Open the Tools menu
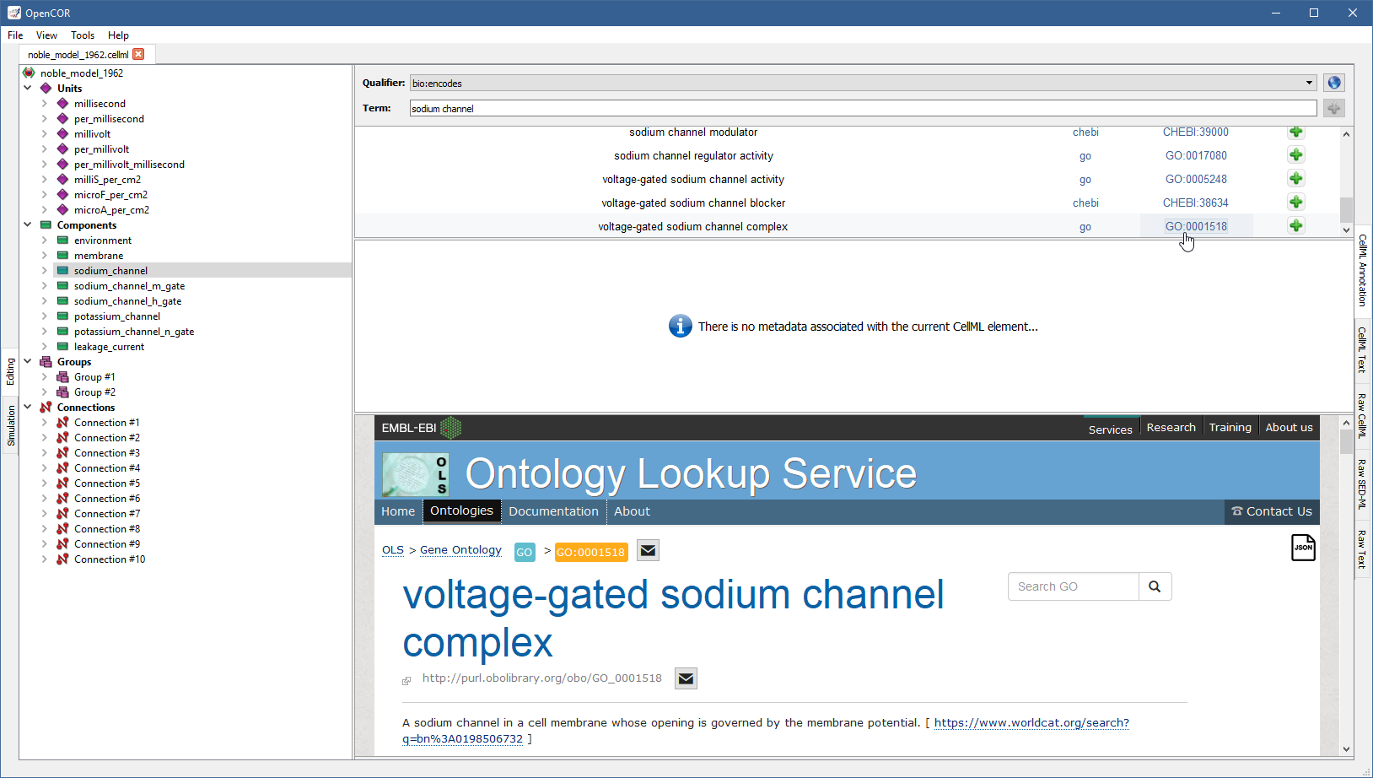The height and width of the screenshot is (778, 1373). (x=83, y=35)
